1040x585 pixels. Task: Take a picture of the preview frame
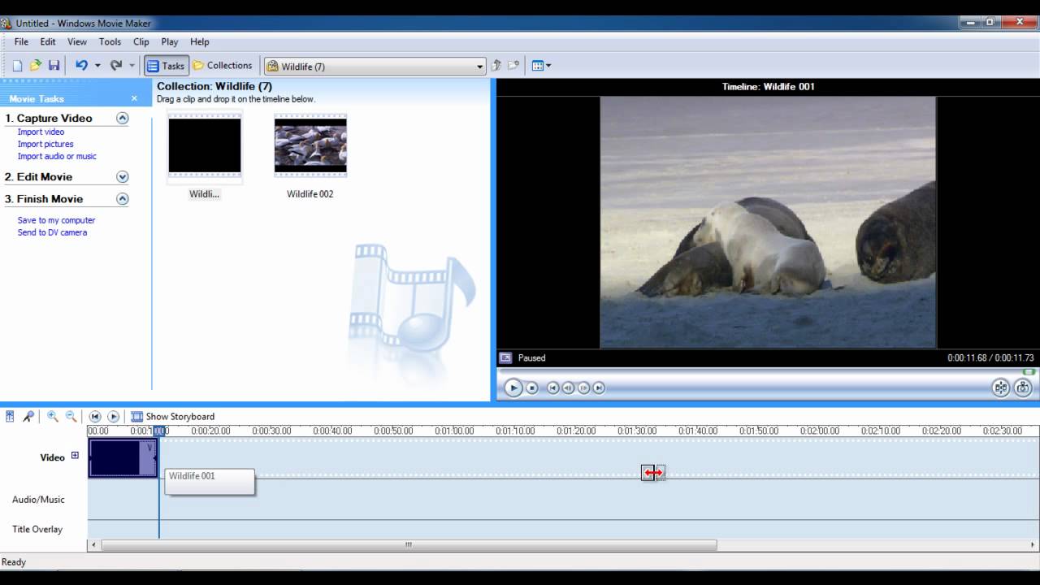[1023, 388]
